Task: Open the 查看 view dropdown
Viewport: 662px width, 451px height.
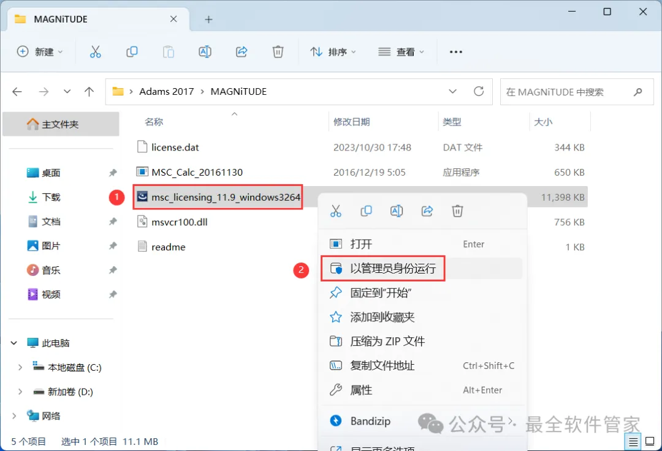Action: (x=401, y=52)
